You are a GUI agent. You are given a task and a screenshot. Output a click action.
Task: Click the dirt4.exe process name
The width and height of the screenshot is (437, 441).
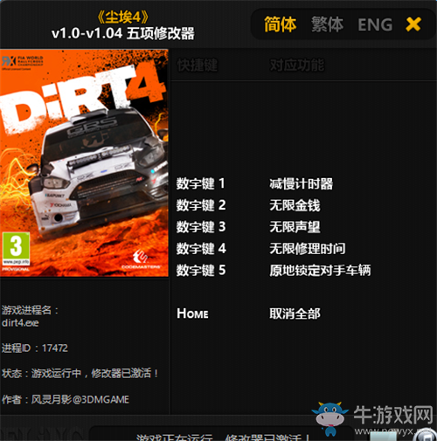point(20,323)
